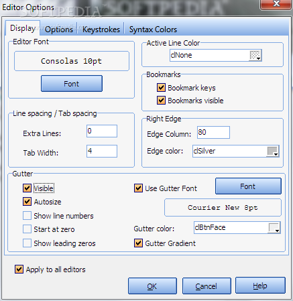The image size is (293, 301).
Task: Uncheck Use Gutter Font
Action: [x=138, y=188]
